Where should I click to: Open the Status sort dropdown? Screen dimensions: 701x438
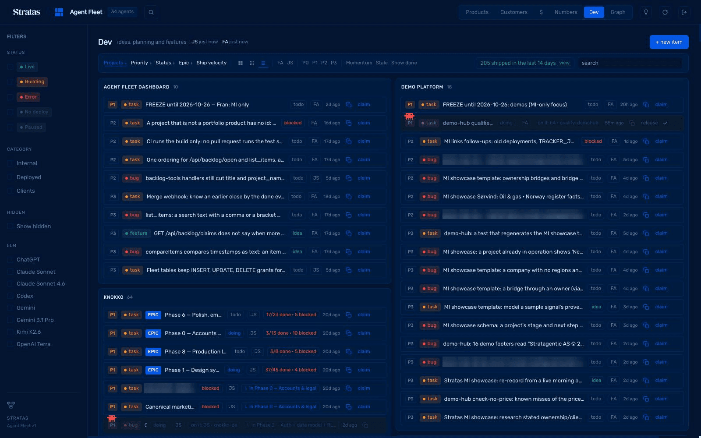click(x=165, y=63)
